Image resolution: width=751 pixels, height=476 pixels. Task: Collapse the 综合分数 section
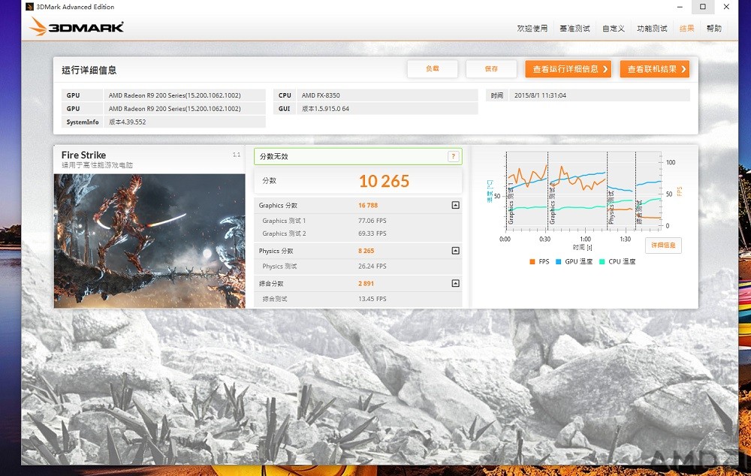pos(456,284)
